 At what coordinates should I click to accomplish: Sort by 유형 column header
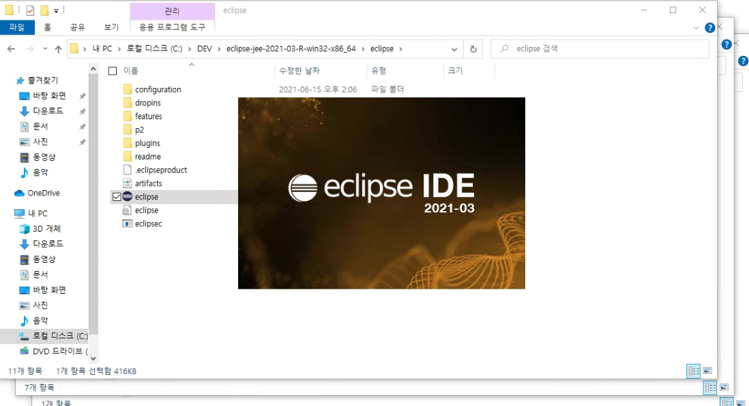coord(379,71)
